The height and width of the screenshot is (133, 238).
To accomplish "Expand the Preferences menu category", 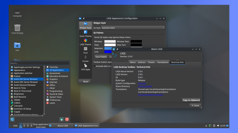I will [58, 100].
